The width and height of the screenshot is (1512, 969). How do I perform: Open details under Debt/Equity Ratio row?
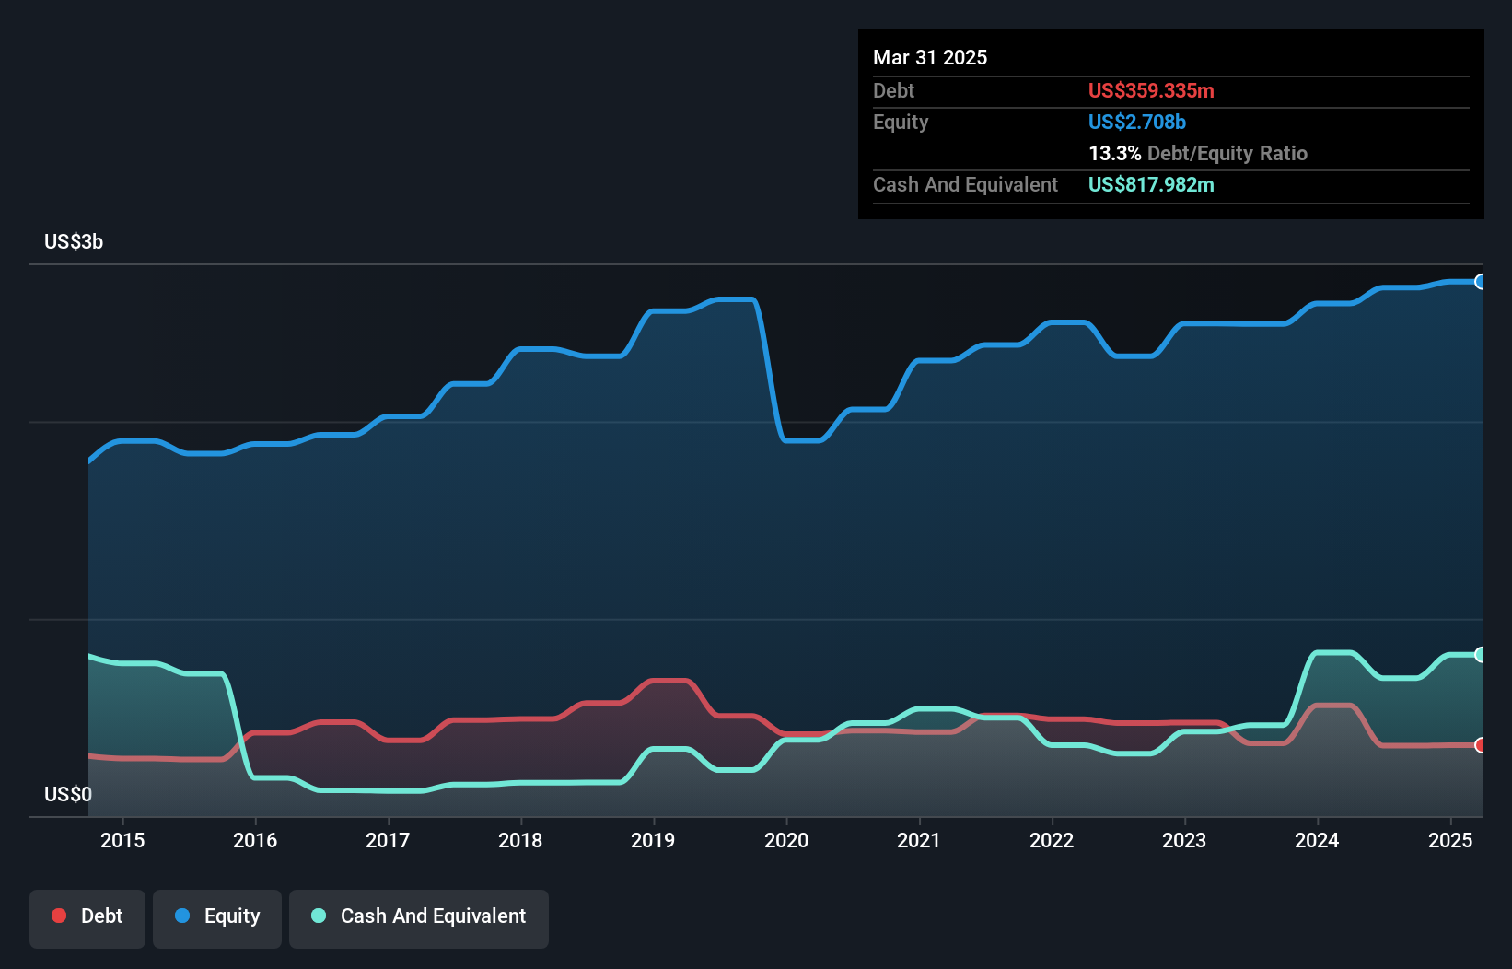click(1197, 153)
